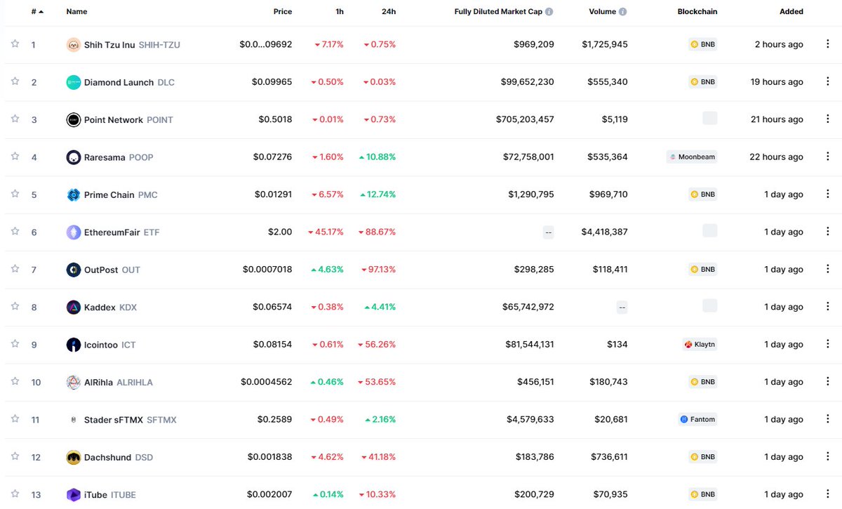842x509 pixels.
Task: Sort by the Name column header
Action: point(76,12)
